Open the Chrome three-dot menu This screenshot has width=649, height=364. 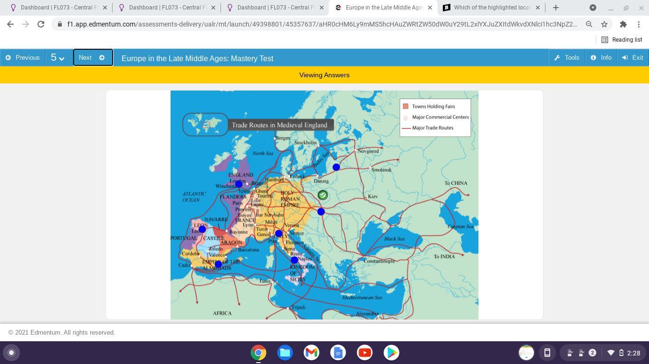click(x=639, y=24)
